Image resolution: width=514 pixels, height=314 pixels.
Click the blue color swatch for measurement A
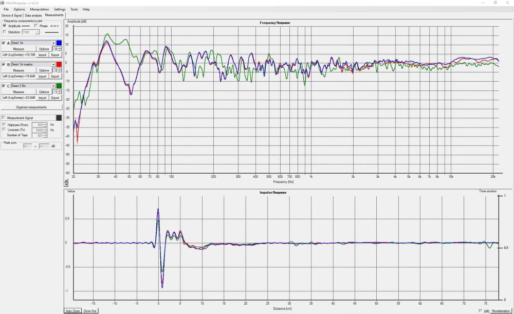59,43
